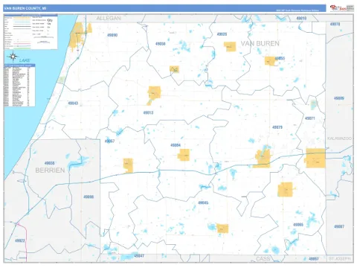Click the "KALAMAZOO" county label
The width and height of the screenshot is (357, 268).
339,138
